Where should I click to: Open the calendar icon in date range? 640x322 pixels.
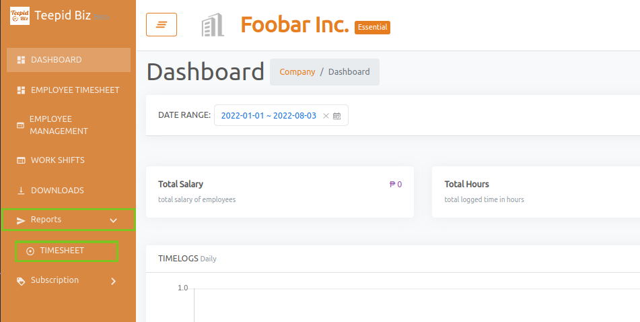point(336,116)
